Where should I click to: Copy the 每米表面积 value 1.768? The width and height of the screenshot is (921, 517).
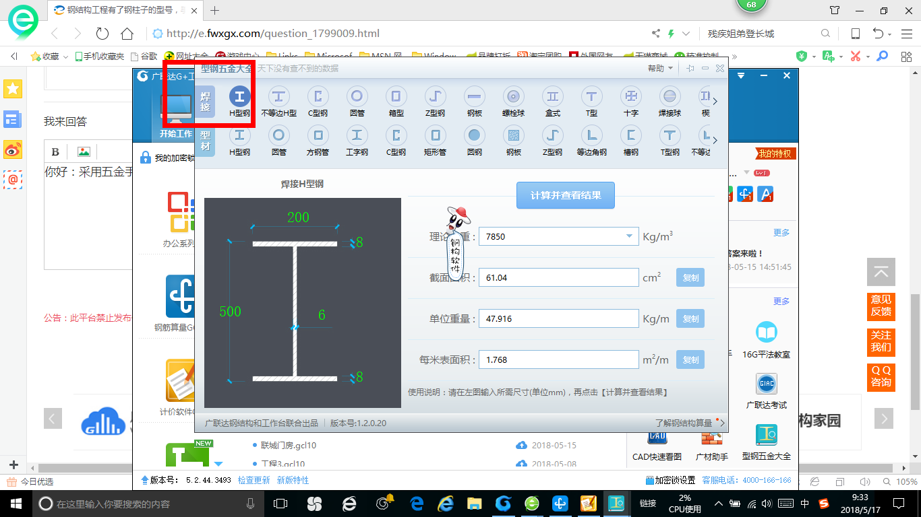click(690, 359)
